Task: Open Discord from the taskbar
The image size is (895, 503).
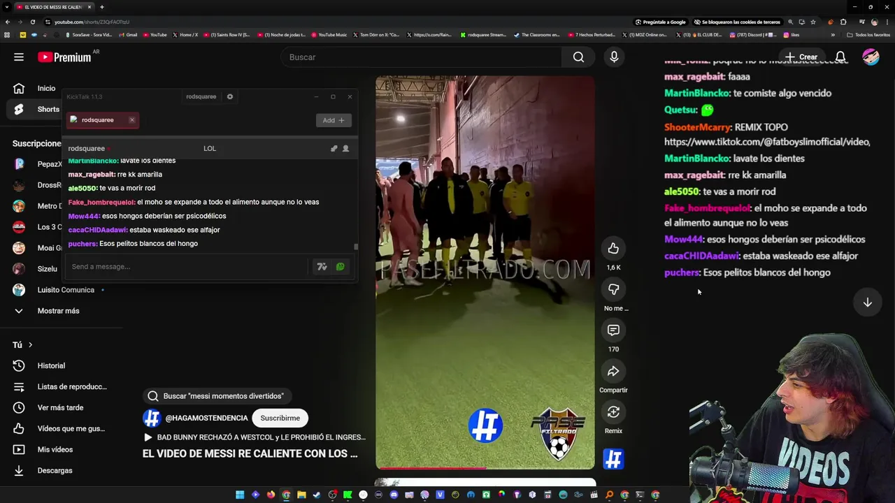Action: (x=394, y=495)
